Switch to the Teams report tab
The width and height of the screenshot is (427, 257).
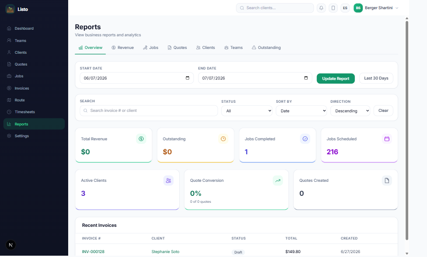coord(233,48)
